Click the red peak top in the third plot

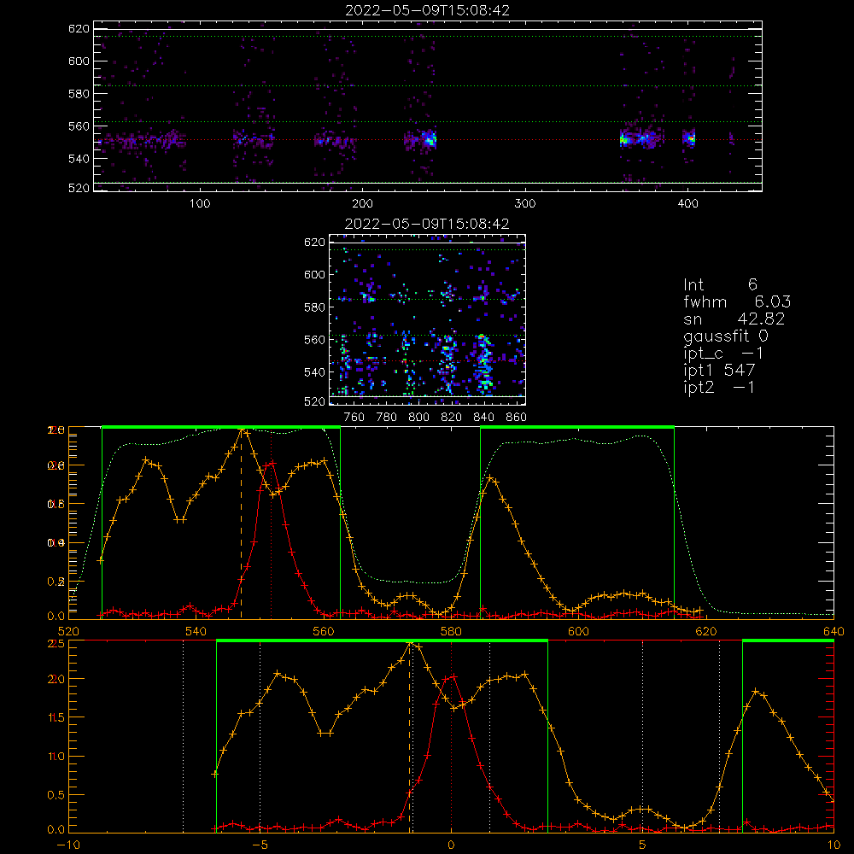pos(271,464)
